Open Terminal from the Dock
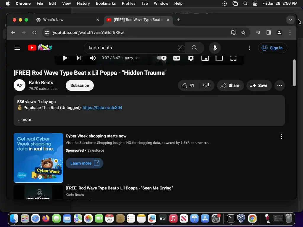The height and width of the screenshot is (227, 303). (x=231, y=219)
